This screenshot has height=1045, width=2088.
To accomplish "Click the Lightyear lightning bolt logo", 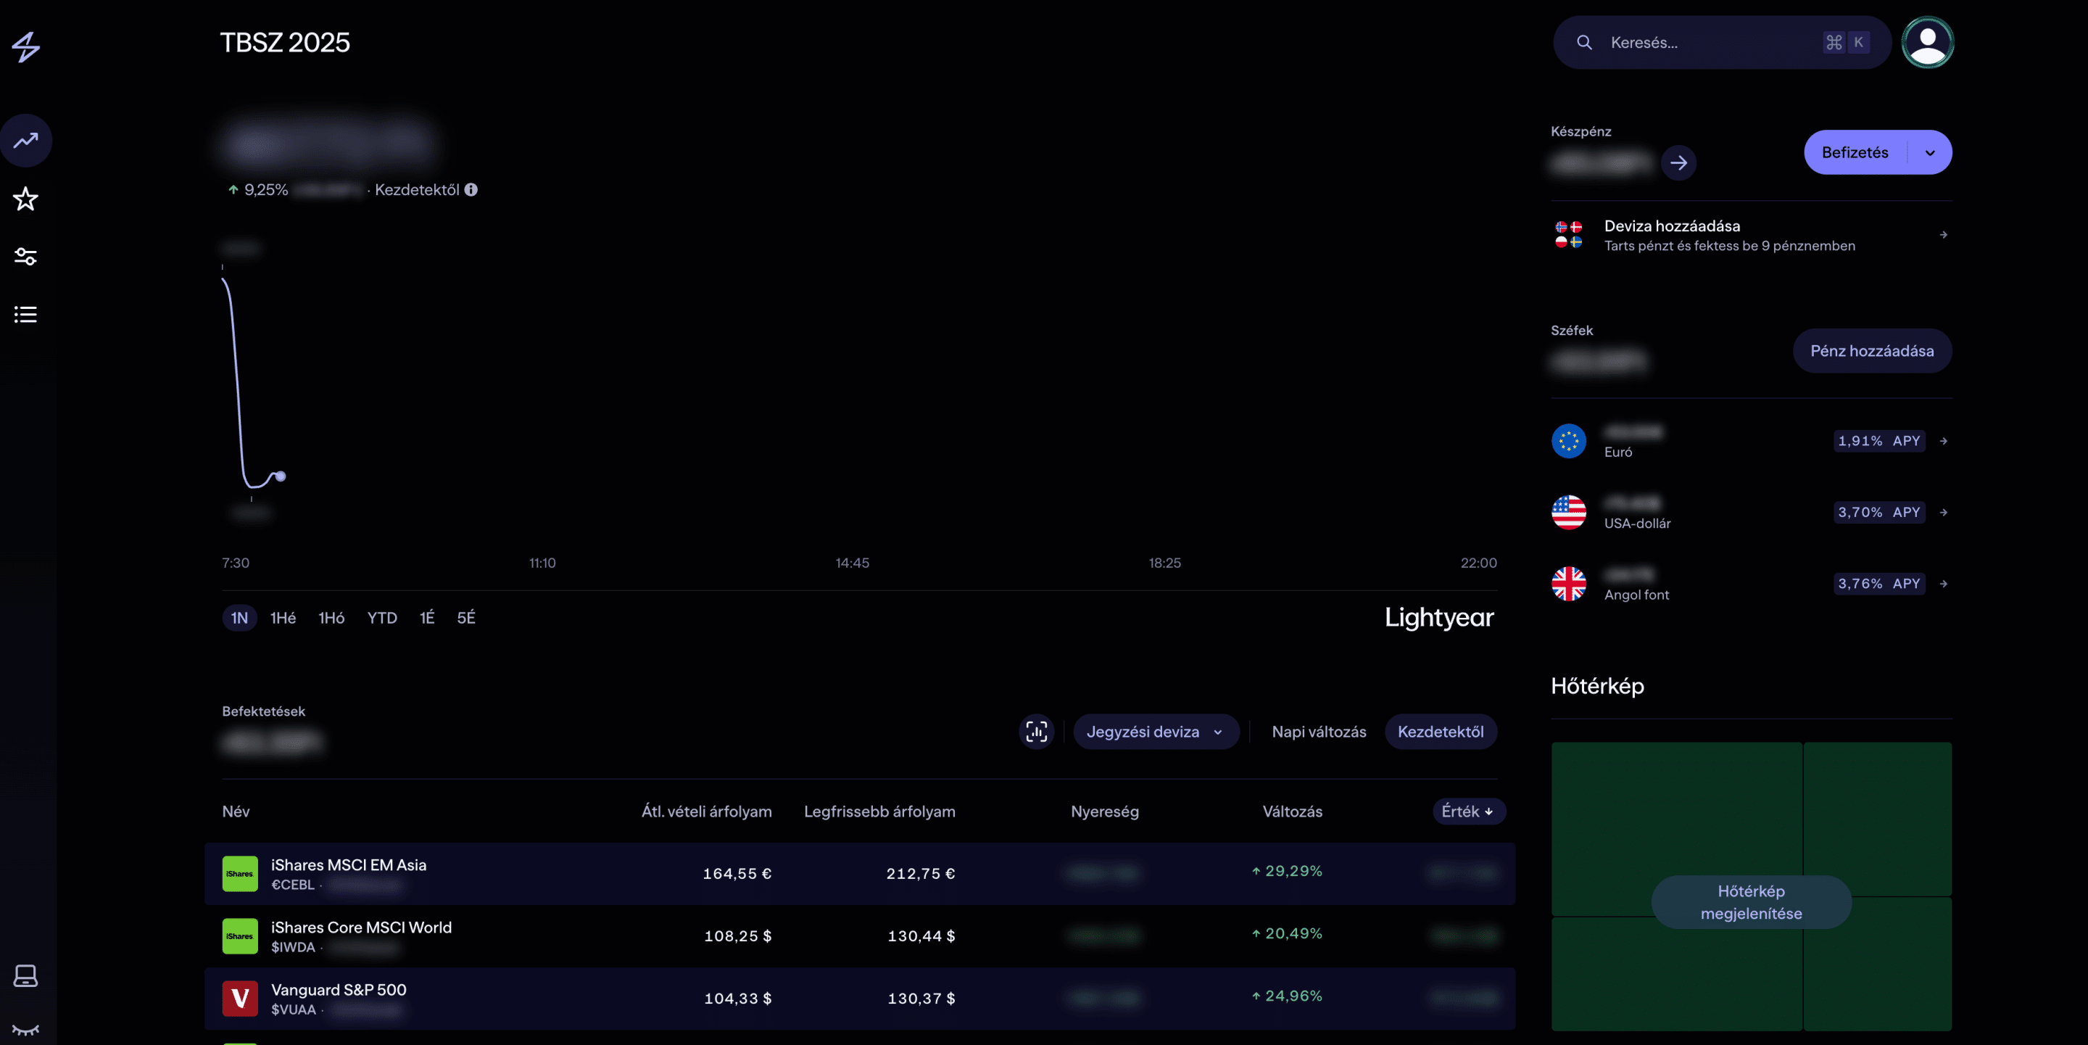I will point(26,46).
